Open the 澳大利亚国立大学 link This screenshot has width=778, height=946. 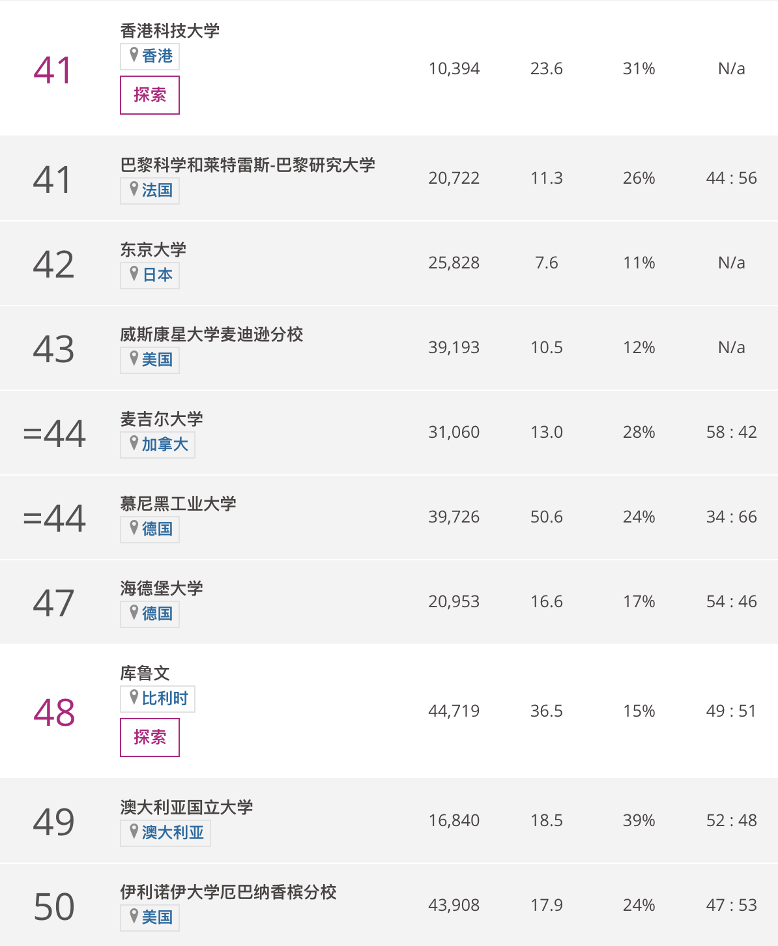[x=186, y=807]
